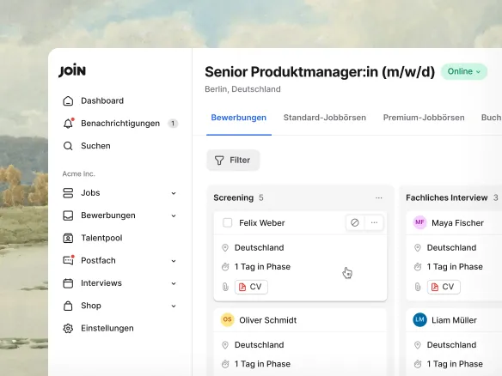Click '1 Tag in Phase' on Maya Fischer card
This screenshot has width=502, height=376.
click(x=455, y=267)
